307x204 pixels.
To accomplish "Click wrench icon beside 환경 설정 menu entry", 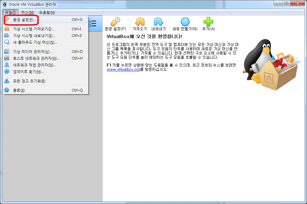I will pyautogui.click(x=7, y=19).
